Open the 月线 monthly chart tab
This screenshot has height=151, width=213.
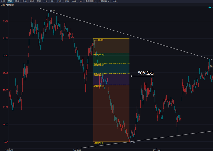pos(24,1)
